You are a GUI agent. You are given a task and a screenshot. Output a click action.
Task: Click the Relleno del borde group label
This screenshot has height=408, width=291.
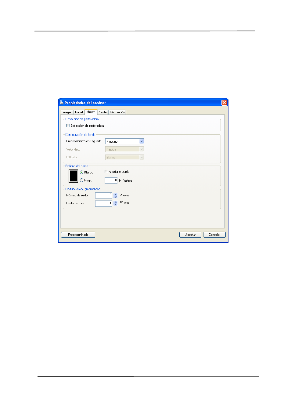point(77,166)
